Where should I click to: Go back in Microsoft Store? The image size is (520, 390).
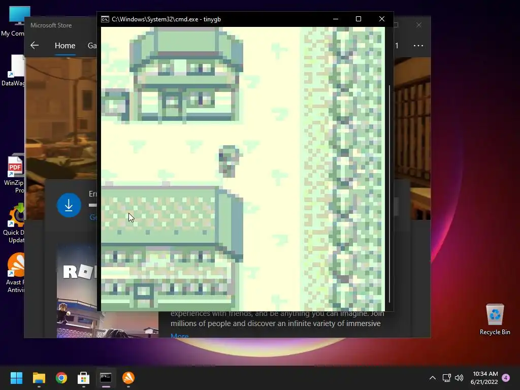[x=35, y=45]
